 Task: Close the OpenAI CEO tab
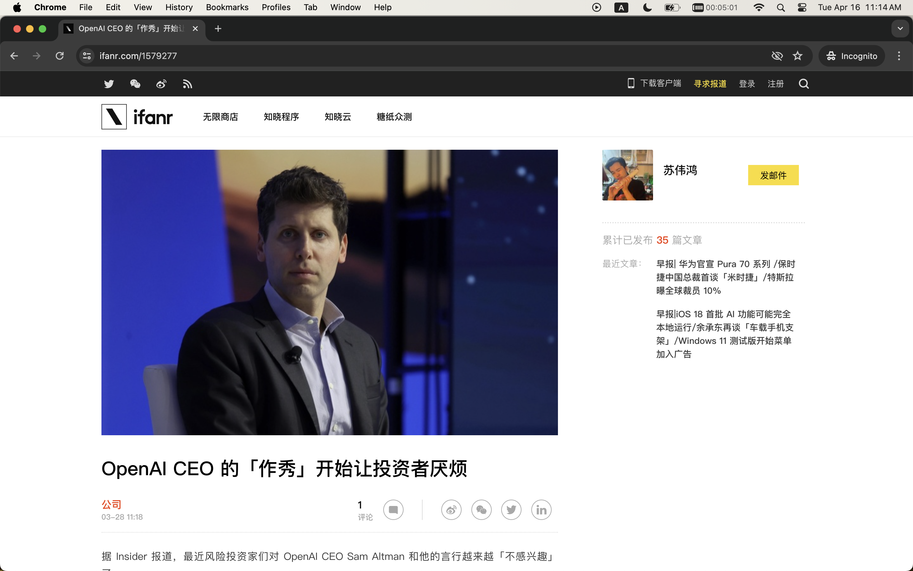tap(195, 29)
